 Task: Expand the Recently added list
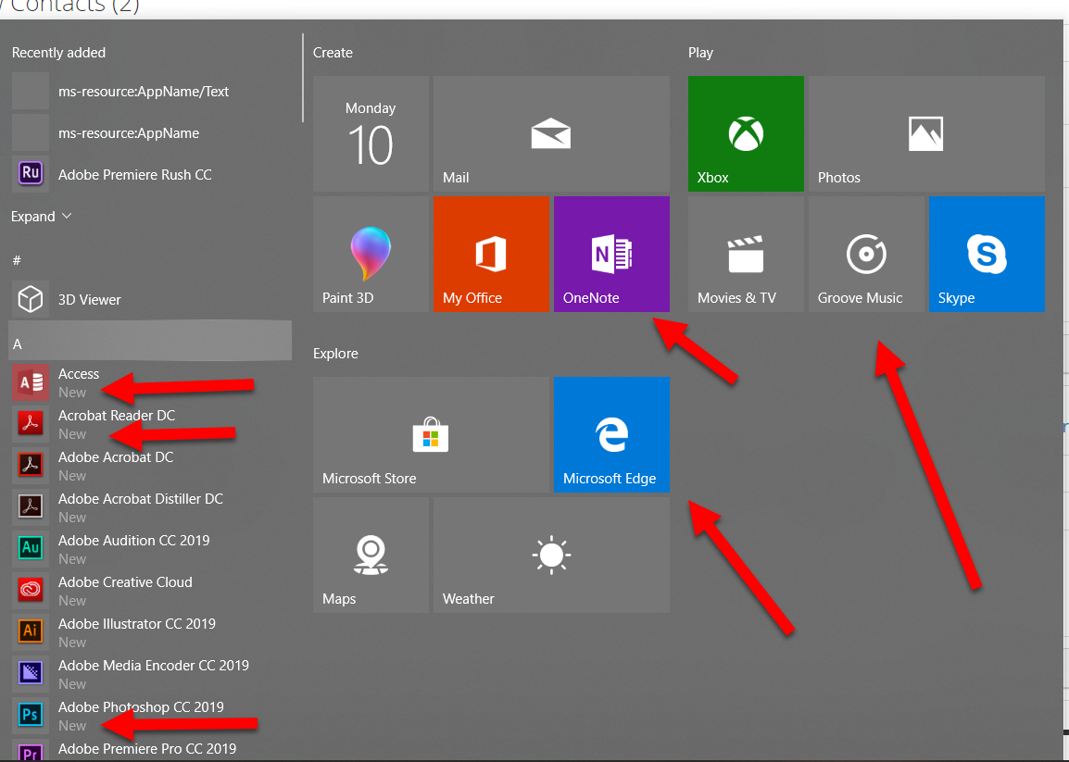[41, 216]
